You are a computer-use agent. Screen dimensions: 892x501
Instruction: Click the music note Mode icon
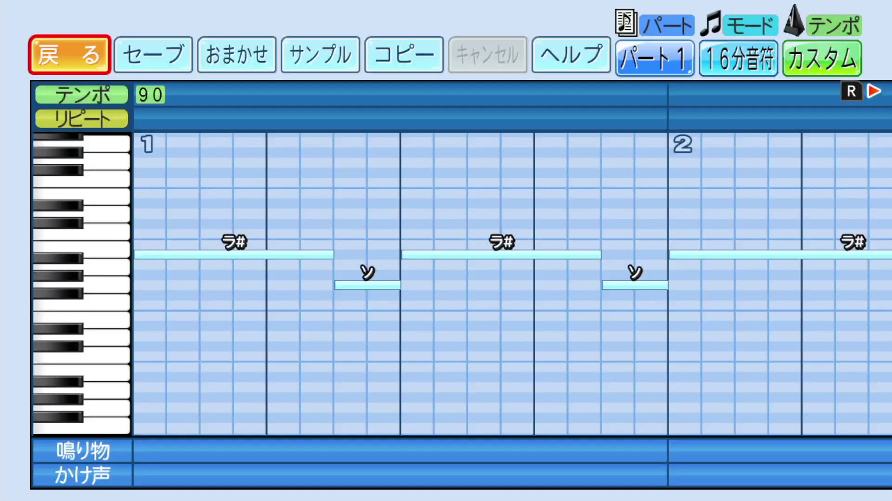[x=710, y=24]
